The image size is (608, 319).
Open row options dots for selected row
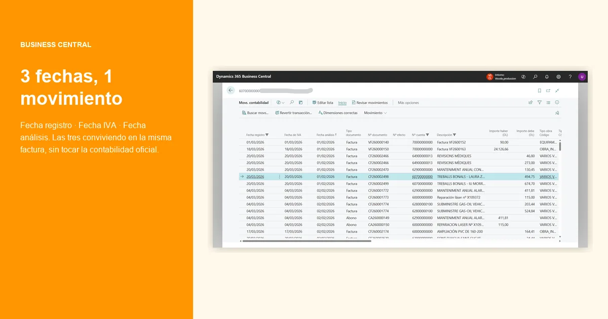point(279,177)
